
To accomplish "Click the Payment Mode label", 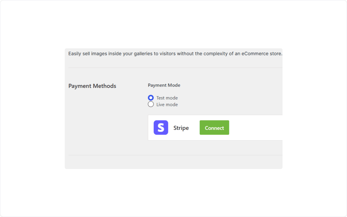I will (164, 85).
